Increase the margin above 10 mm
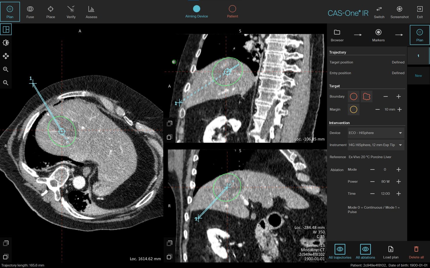This screenshot has height=268, width=430. pyautogui.click(x=399, y=109)
